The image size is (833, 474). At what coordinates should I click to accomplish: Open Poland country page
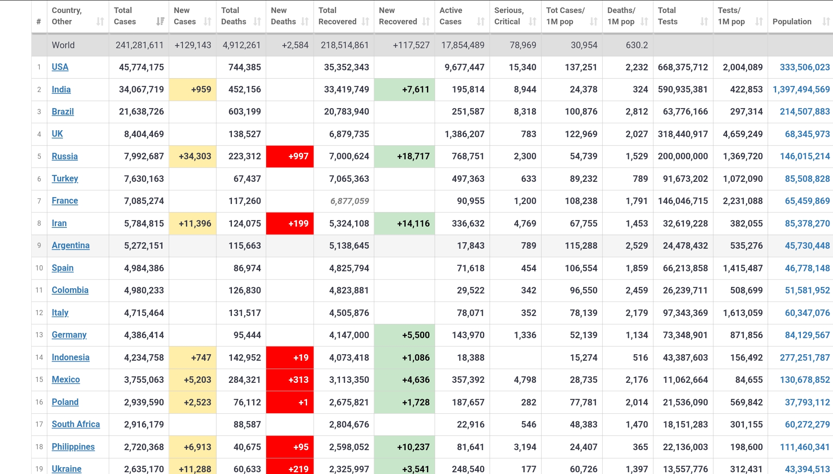(65, 402)
